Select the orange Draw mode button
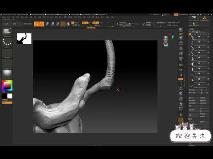The width and height of the screenshot is (213, 159). tap(42, 24)
